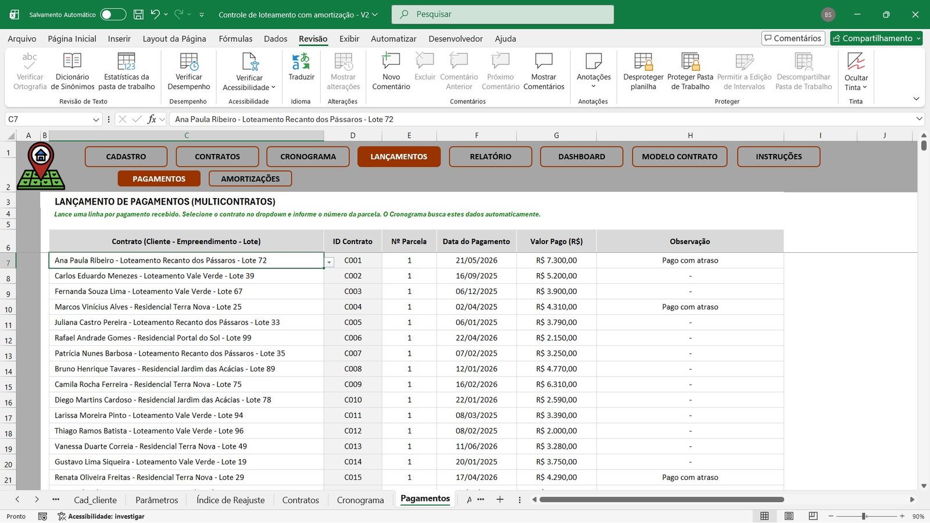Click the Acessibilidade: investigar status
This screenshot has width=930, height=523.
101,516
